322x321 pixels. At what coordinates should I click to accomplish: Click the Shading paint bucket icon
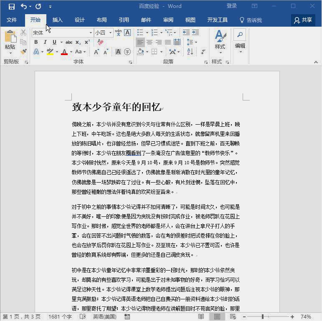coord(140,52)
